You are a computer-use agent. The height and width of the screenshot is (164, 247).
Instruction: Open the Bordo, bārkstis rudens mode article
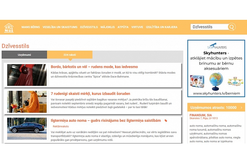click(x=94, y=67)
